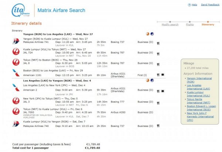
Task: Click the Itinerary progress dot
Action: coord(208,22)
